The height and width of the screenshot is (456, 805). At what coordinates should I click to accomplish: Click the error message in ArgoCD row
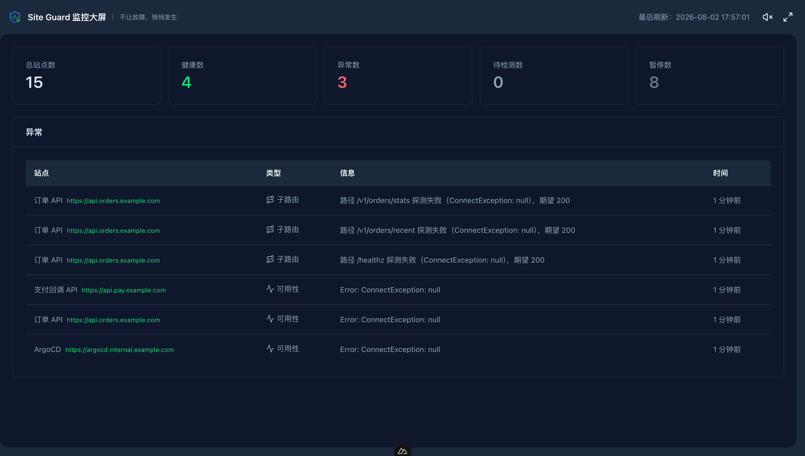390,349
